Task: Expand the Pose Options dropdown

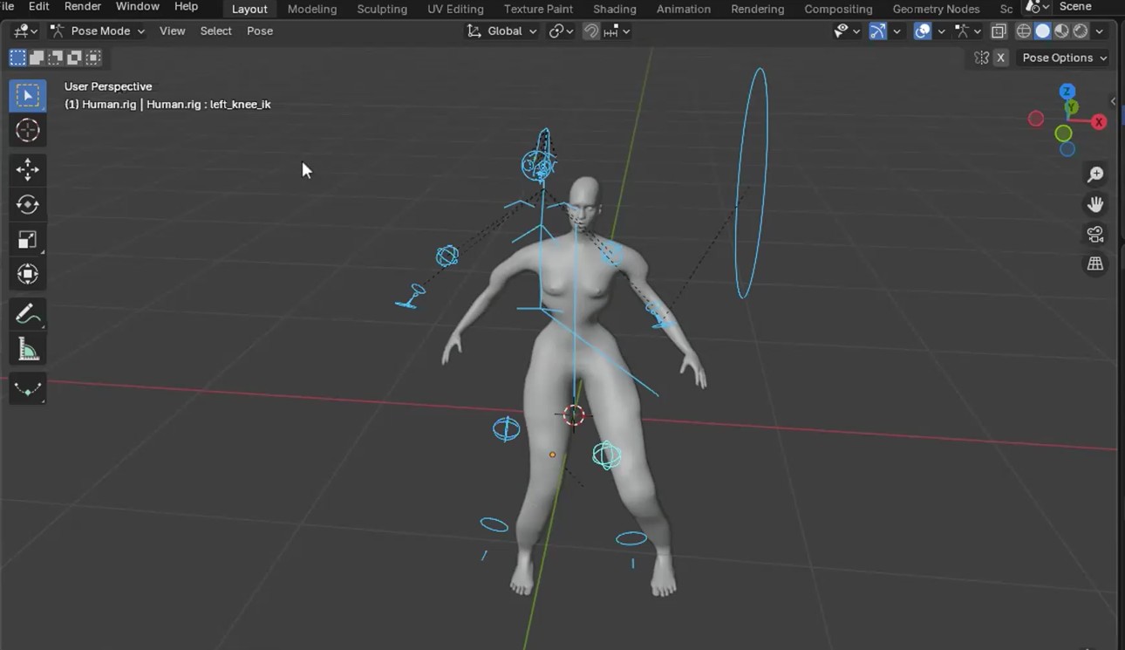Action: (1064, 58)
